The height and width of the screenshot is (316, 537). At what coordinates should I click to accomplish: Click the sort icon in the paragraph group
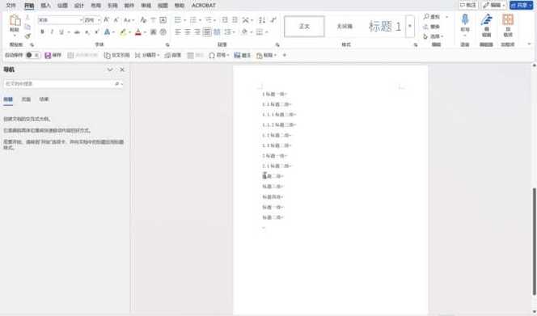point(262,20)
